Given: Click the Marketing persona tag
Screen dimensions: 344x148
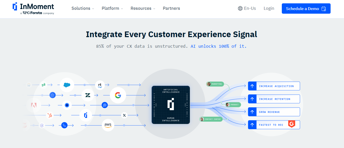Looking at the screenshot, I should tap(215, 84).
